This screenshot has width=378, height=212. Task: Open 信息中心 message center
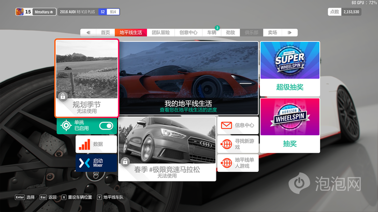(x=238, y=125)
